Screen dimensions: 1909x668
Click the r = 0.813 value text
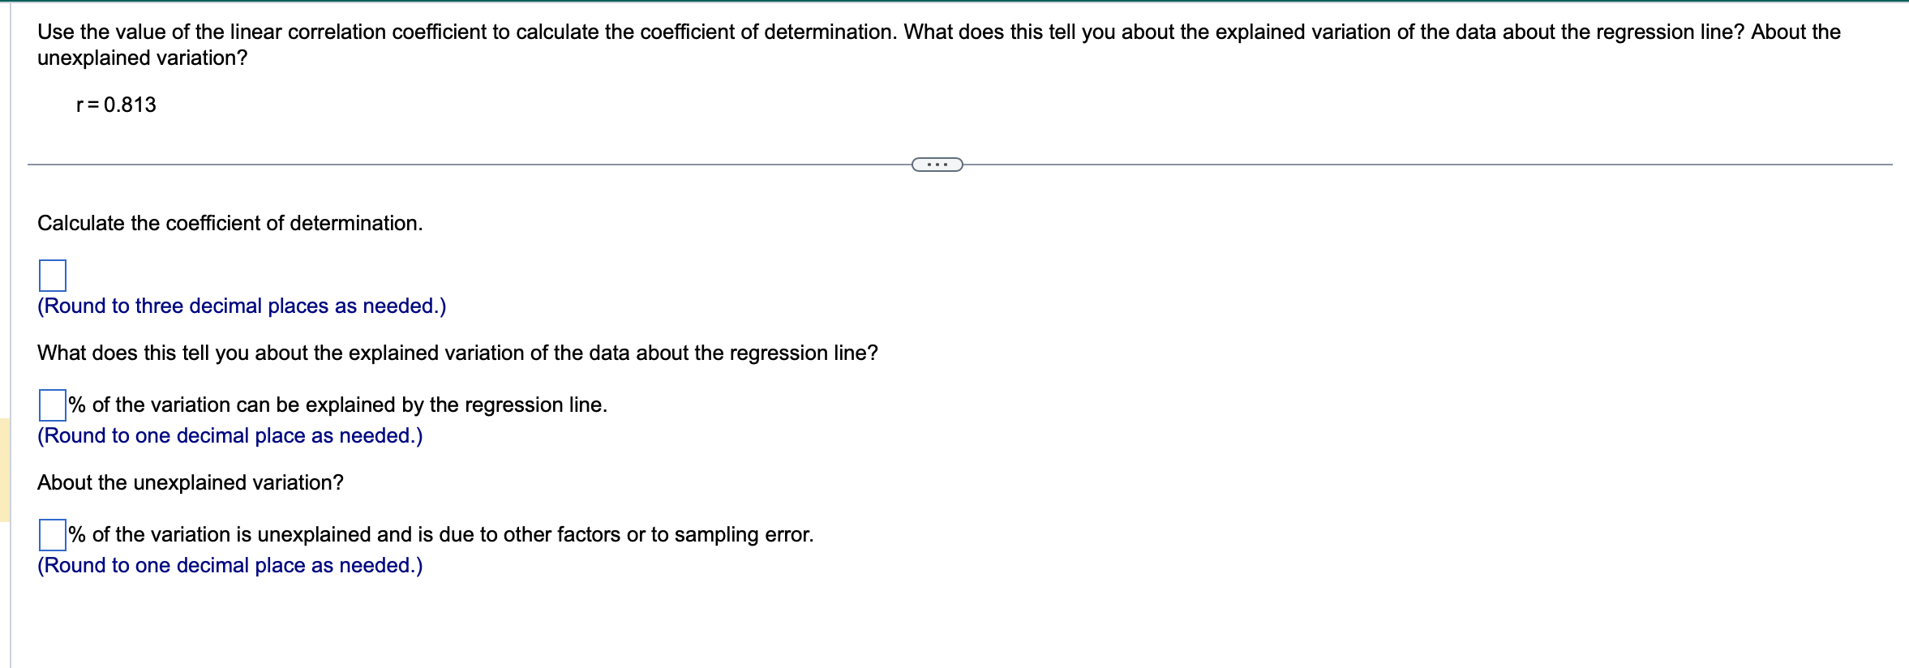click(114, 105)
